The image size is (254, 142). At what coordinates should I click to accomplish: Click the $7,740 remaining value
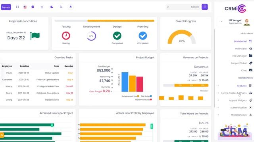click(105, 80)
